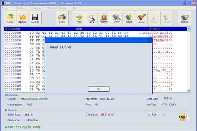Confirm Read is Done with OK
This screenshot has width=197, height=131.
(98, 89)
